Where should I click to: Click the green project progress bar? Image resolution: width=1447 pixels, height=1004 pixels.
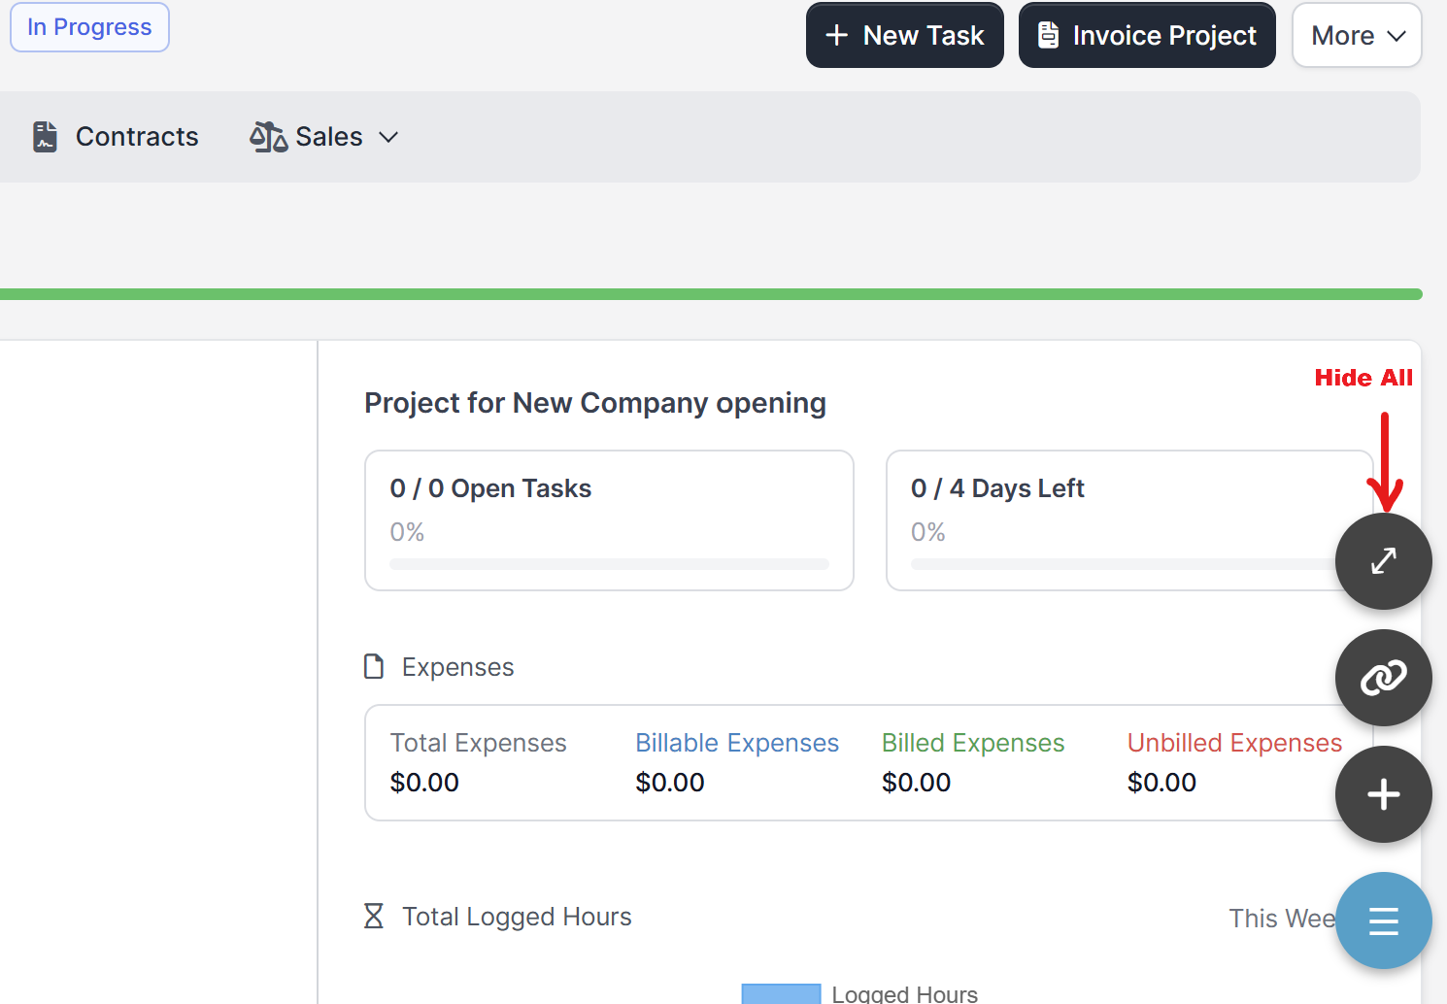(709, 294)
